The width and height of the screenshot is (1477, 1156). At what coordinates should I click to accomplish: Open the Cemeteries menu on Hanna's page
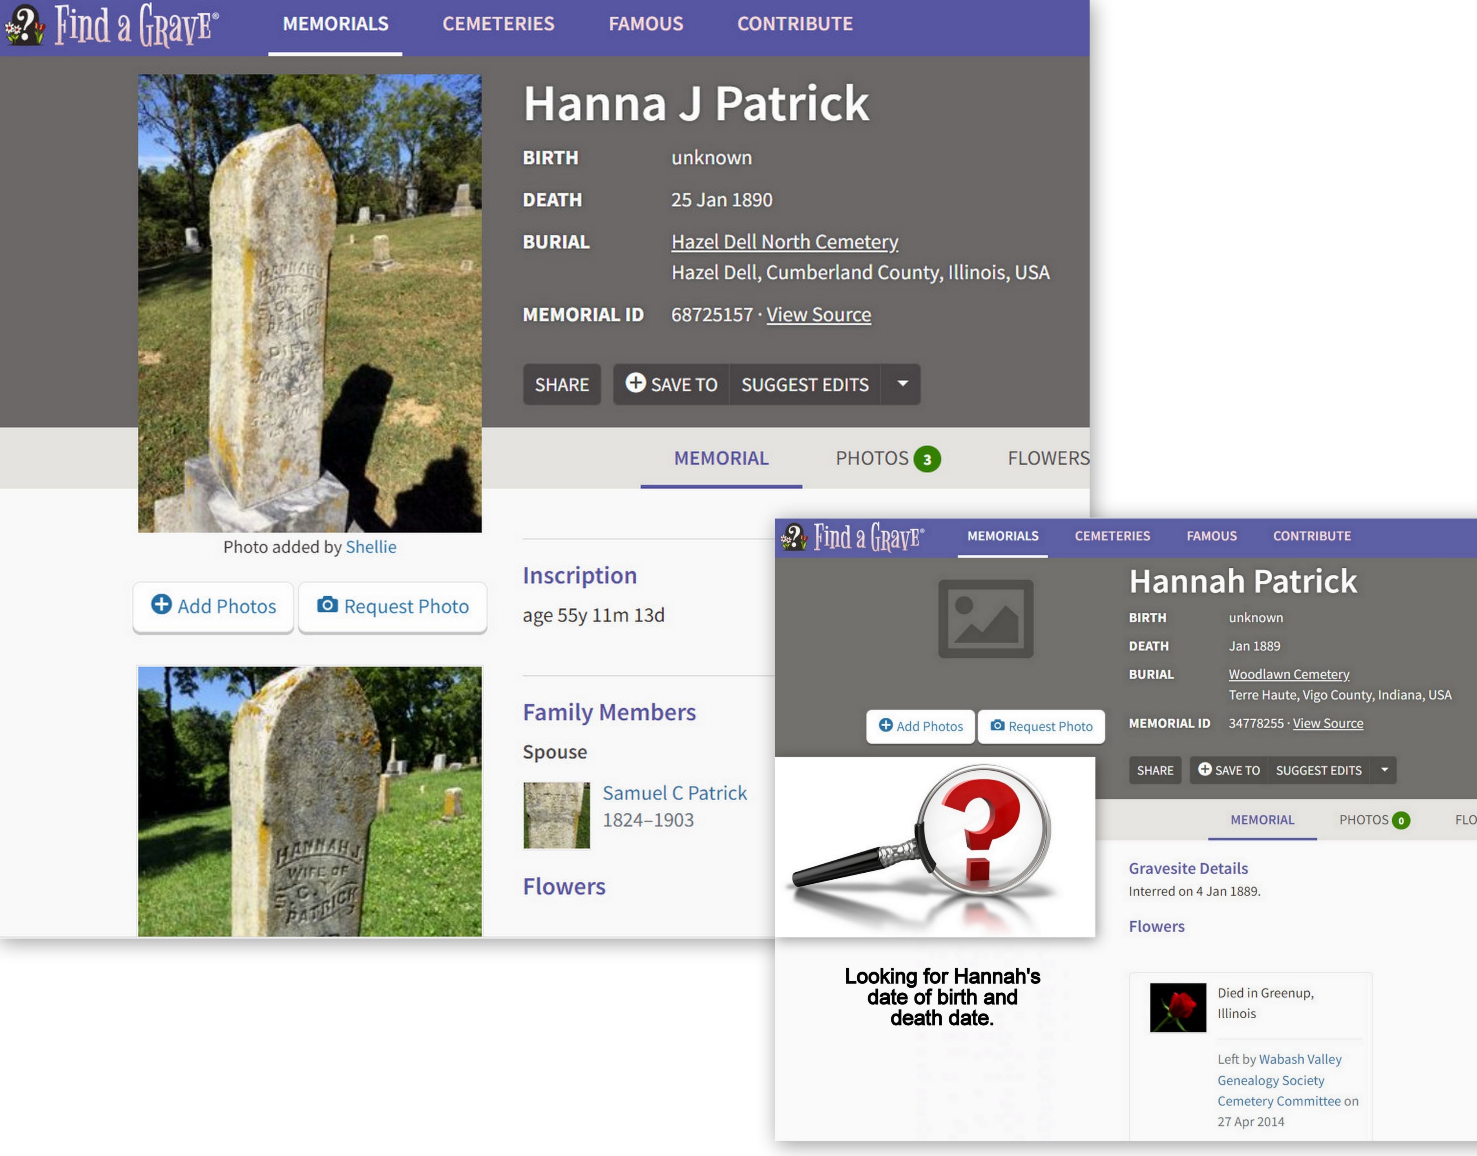click(x=498, y=24)
